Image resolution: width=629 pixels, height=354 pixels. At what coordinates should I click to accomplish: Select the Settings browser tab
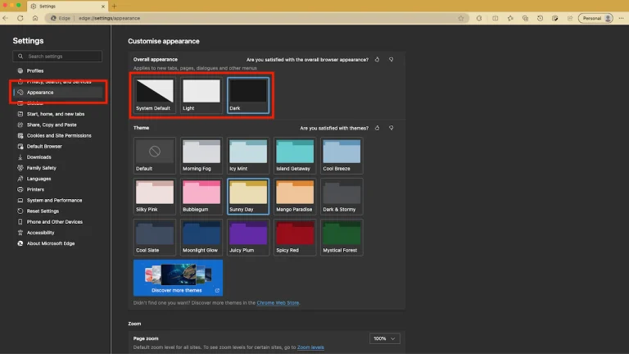(x=67, y=7)
